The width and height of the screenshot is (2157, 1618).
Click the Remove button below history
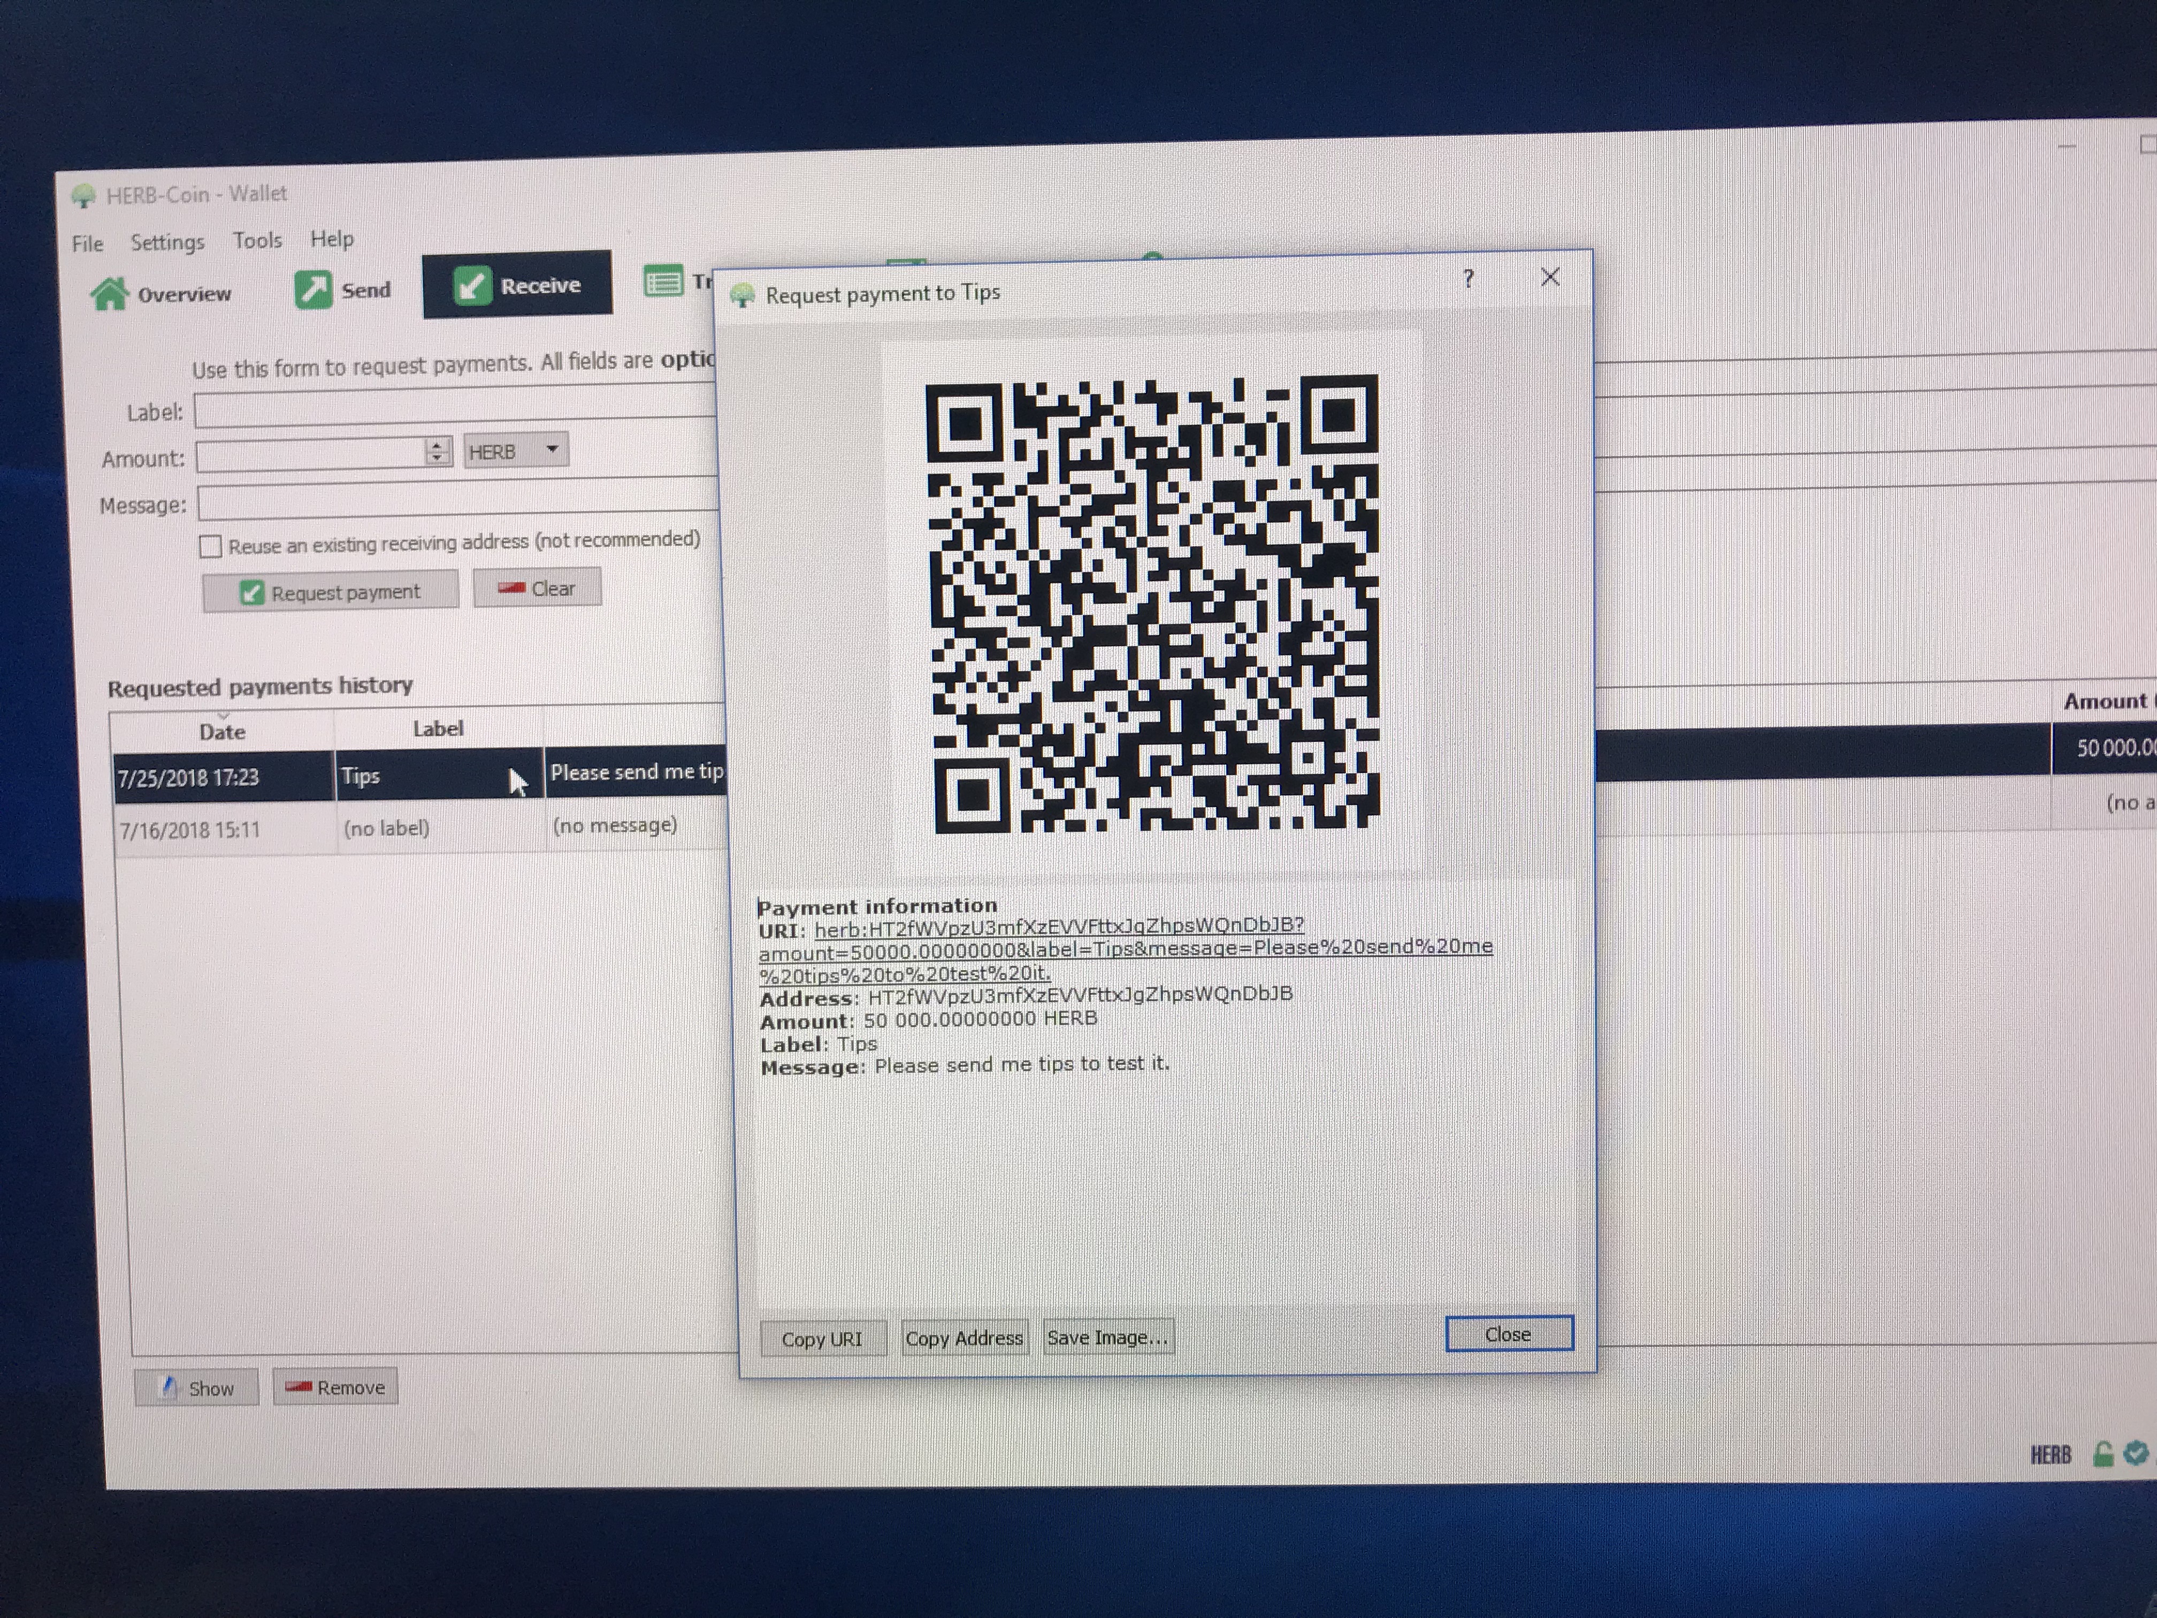(x=335, y=1387)
